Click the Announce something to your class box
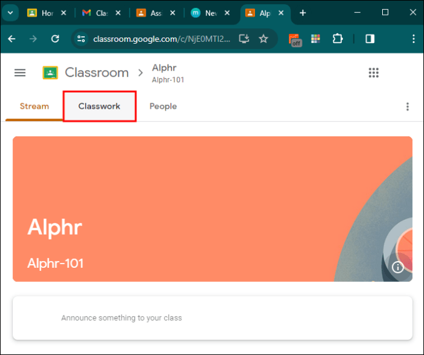The height and width of the screenshot is (355, 424). click(x=213, y=318)
